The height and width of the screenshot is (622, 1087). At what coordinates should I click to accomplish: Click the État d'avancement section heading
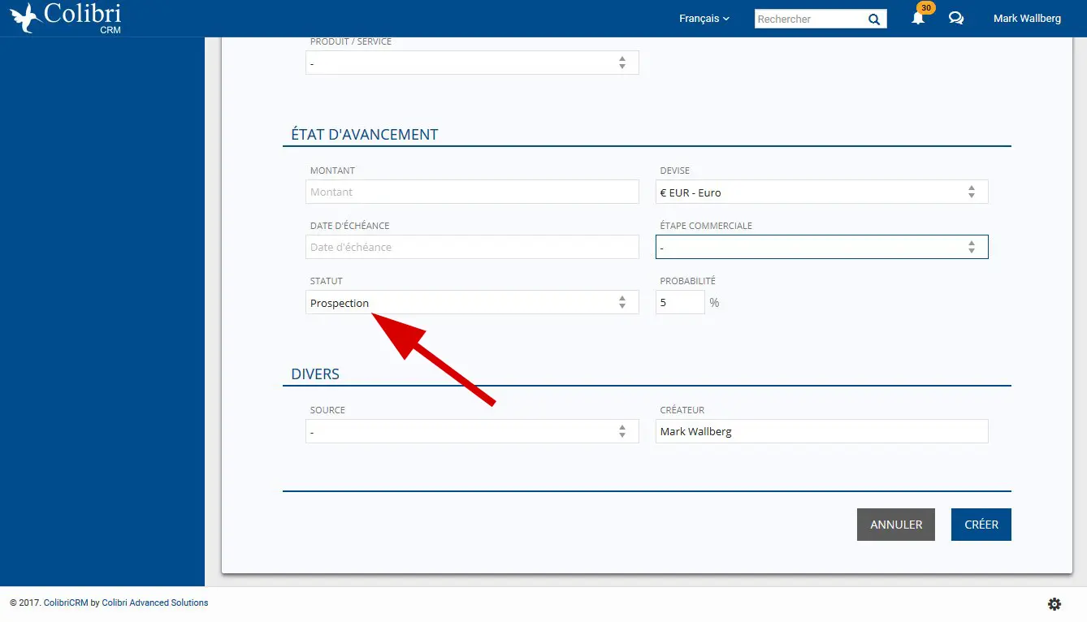coord(365,135)
